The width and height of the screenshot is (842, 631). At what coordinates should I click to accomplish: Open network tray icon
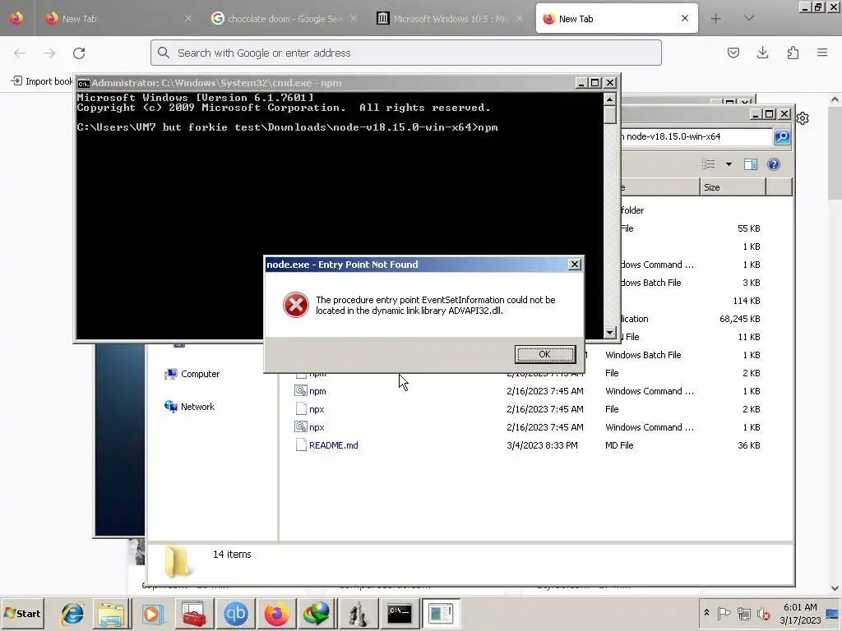pyautogui.click(x=743, y=613)
